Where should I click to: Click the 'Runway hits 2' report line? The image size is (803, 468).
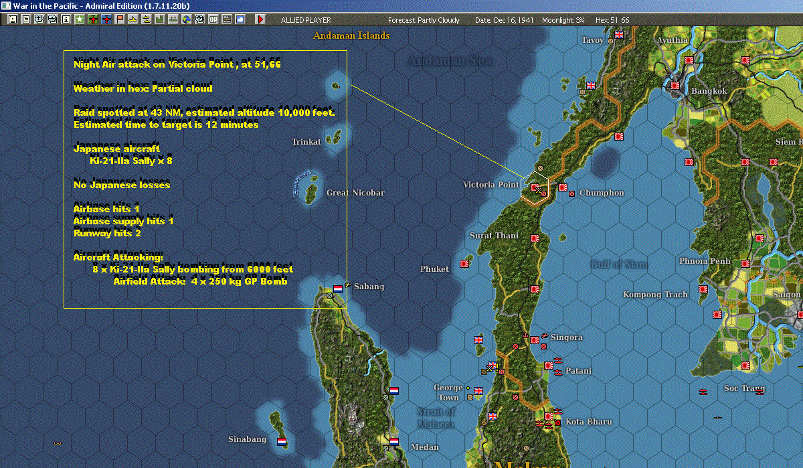click(x=107, y=233)
